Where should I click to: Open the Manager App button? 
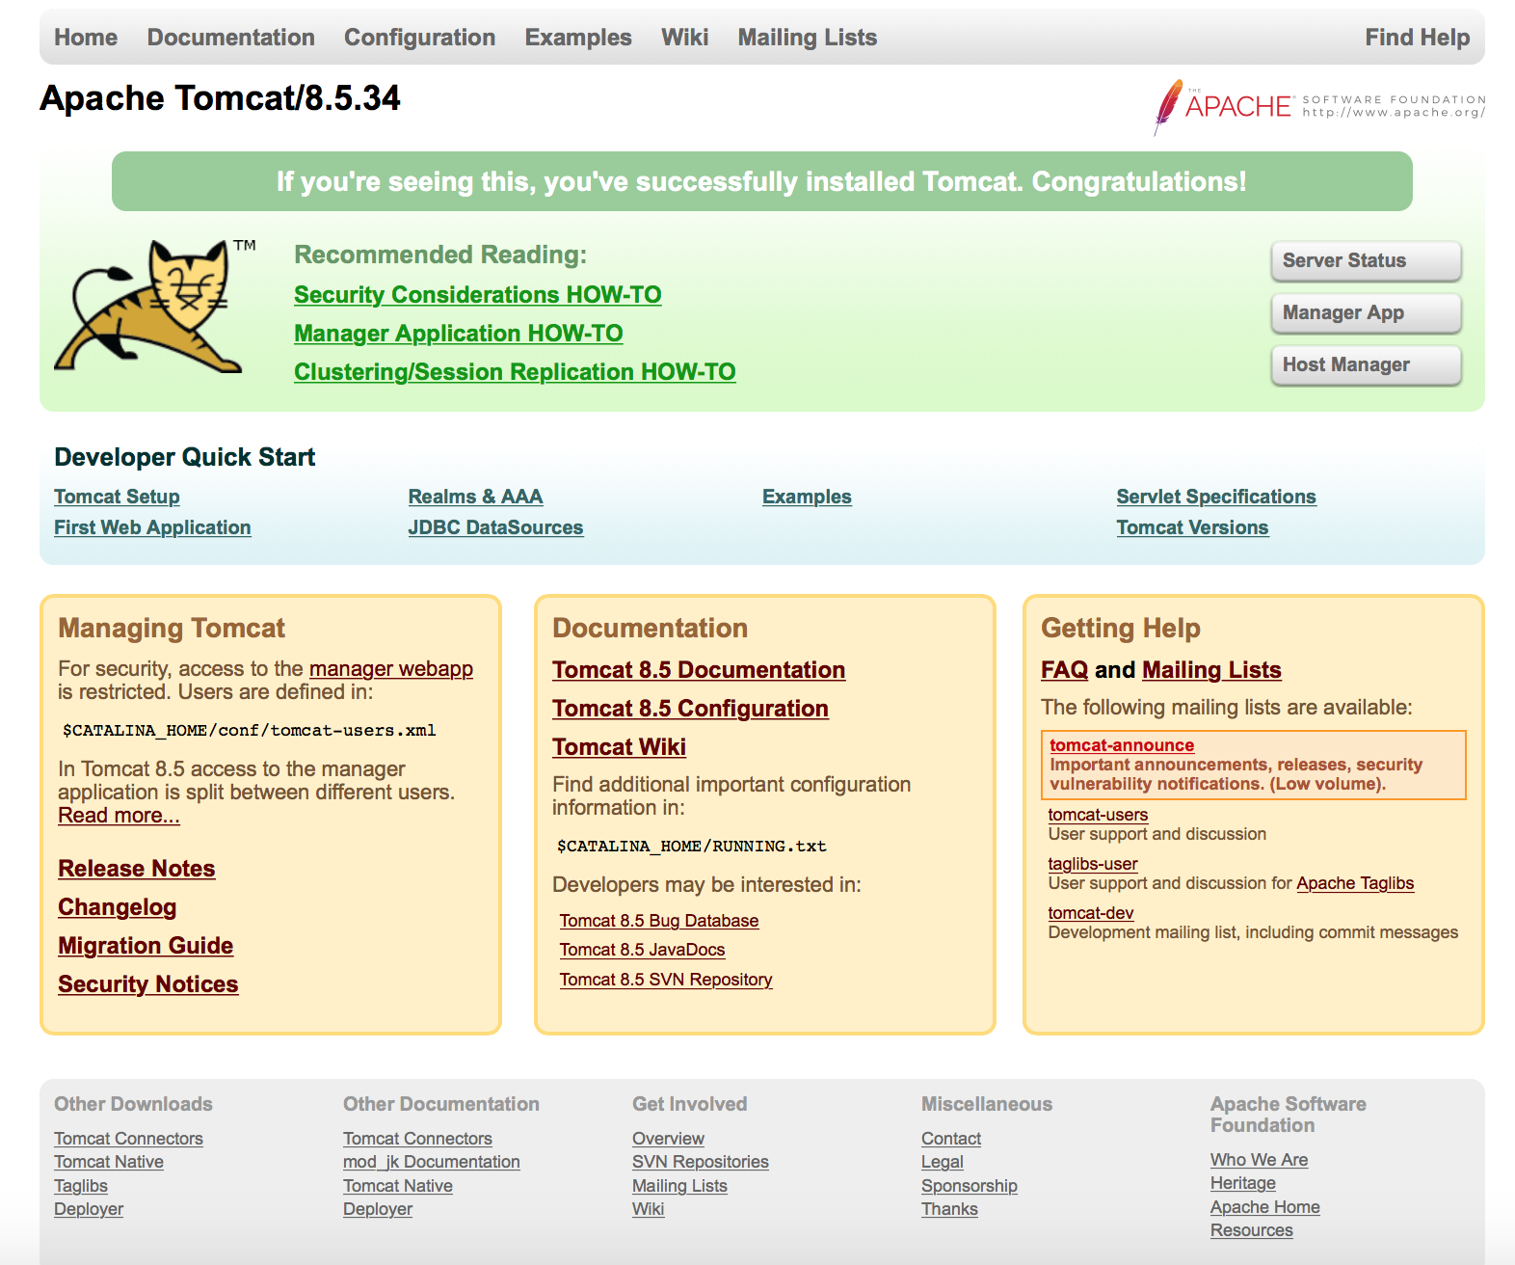(x=1367, y=312)
